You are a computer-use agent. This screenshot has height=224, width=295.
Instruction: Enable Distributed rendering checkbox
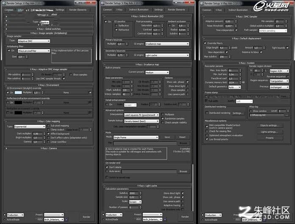click(207, 113)
